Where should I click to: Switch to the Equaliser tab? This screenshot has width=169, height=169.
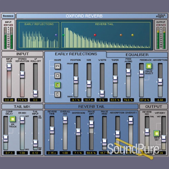(x=137, y=55)
